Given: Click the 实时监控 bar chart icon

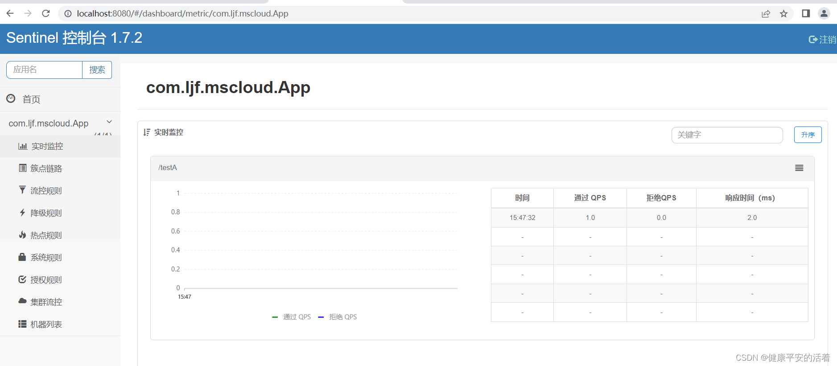Looking at the screenshot, I should tap(23, 146).
